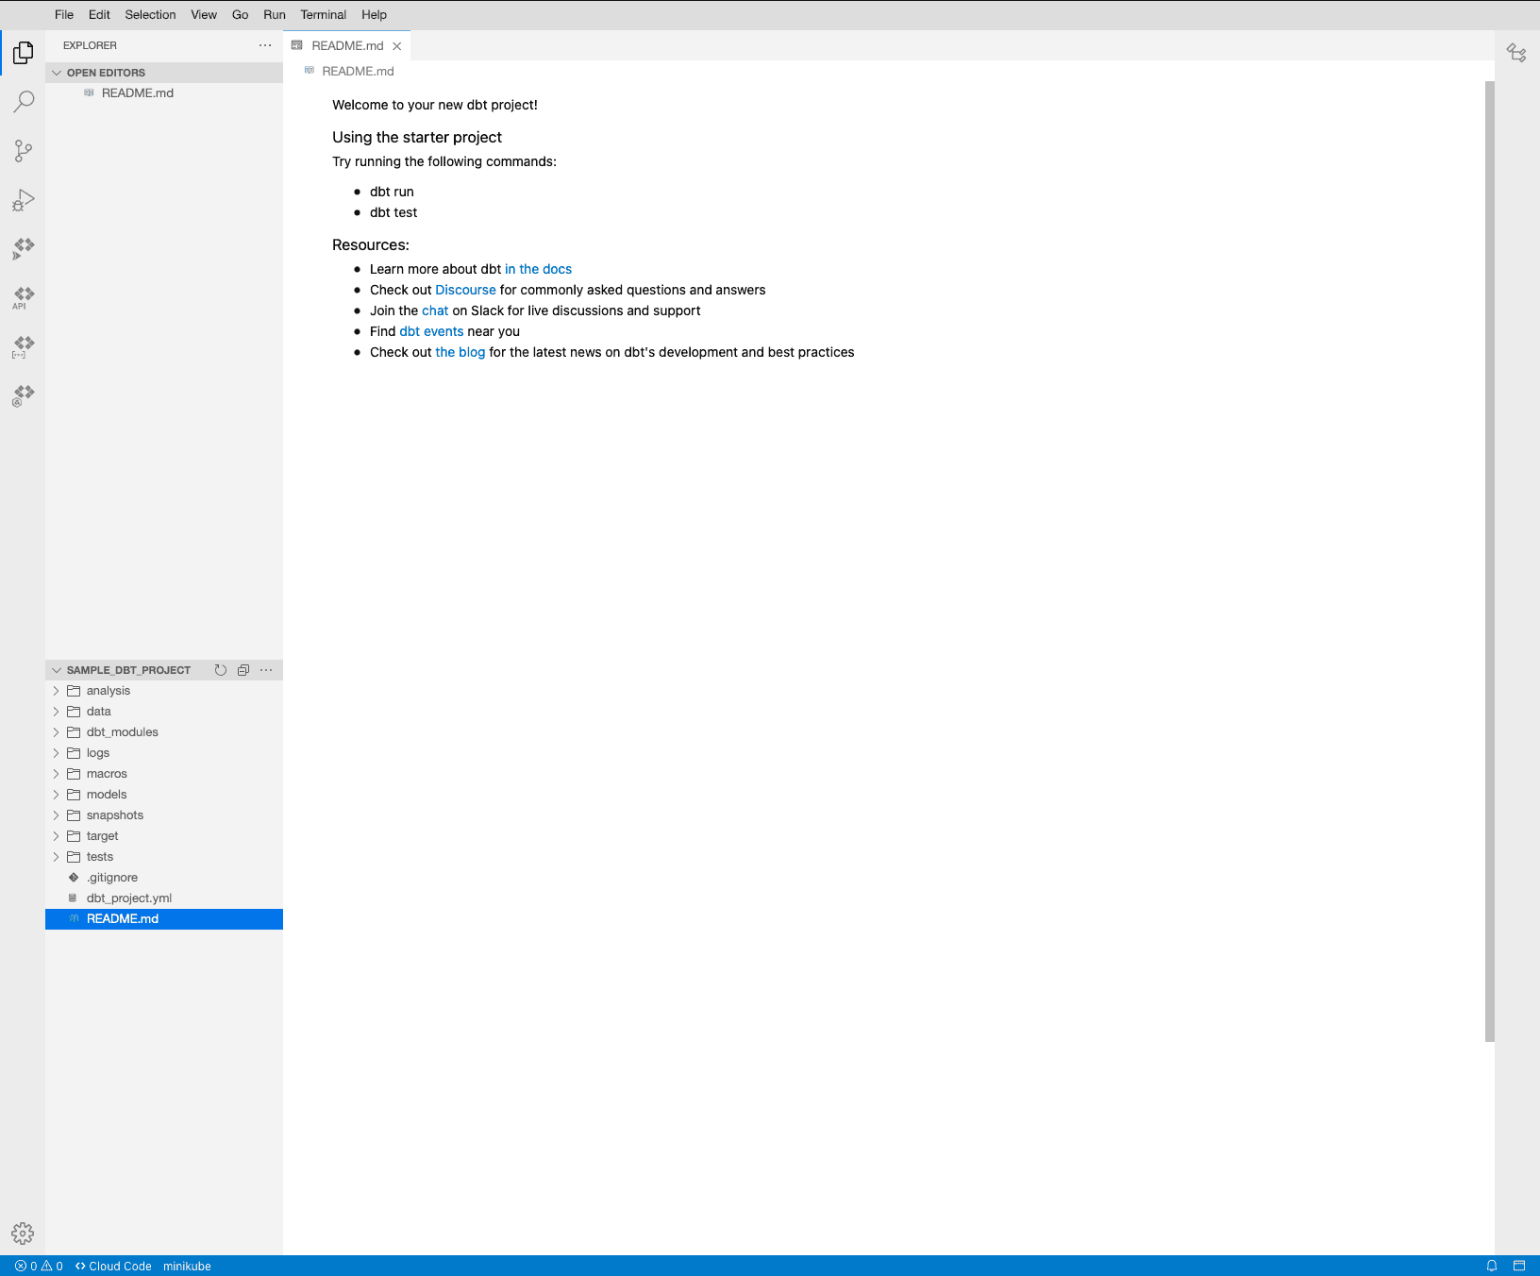Open the Source Control view

(x=23, y=151)
